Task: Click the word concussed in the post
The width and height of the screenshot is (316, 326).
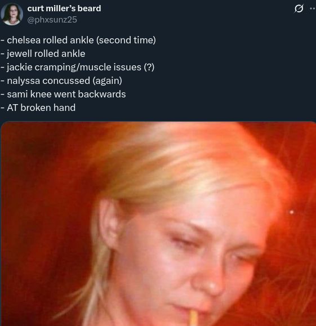Action: point(66,81)
